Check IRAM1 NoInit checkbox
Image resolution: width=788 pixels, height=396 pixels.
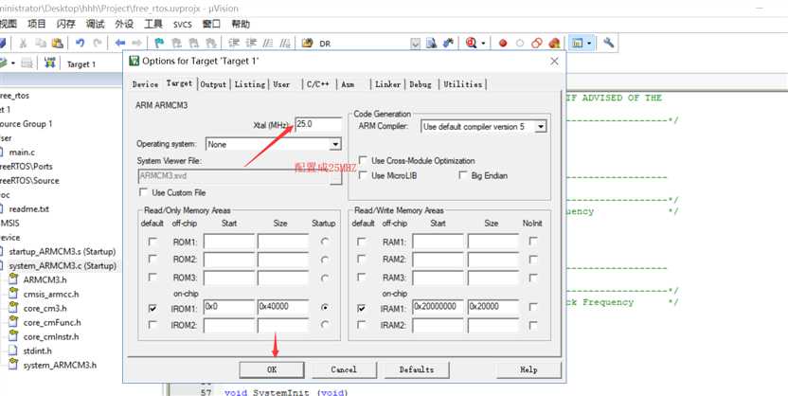click(533, 307)
